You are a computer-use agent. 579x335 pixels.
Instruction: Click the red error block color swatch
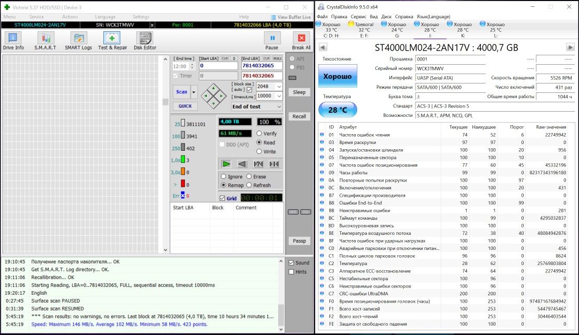182,184
